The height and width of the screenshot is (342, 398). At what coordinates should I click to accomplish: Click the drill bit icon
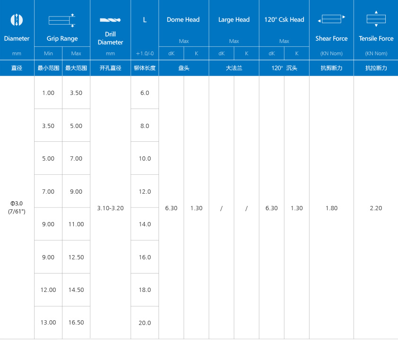110,20
